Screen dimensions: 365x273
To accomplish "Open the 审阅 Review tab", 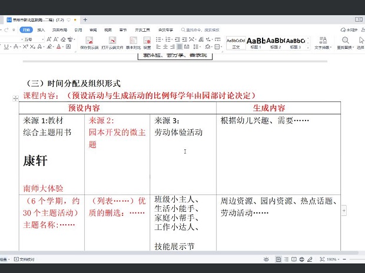I will (93, 30).
